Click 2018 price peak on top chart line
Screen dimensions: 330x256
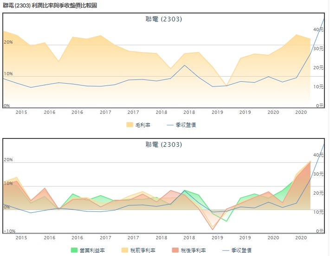[185, 66]
